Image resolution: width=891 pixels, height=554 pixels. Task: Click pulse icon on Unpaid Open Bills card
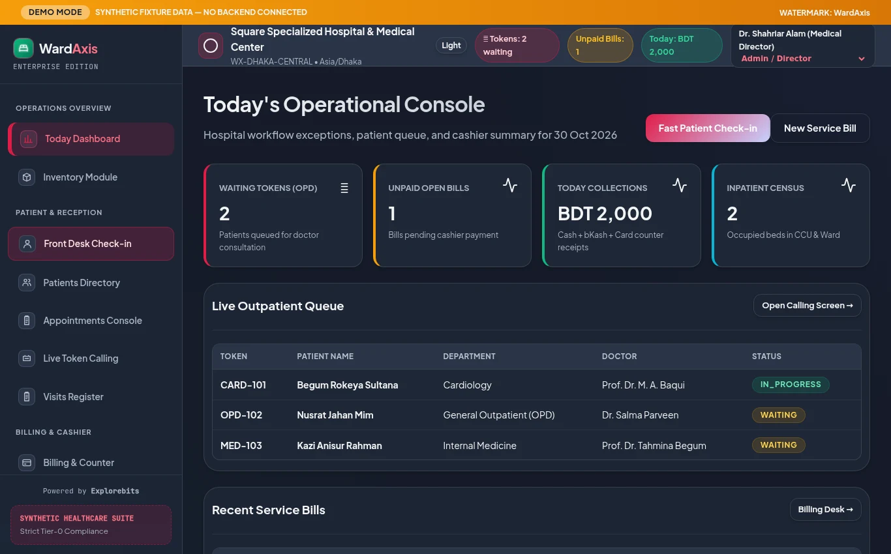point(510,186)
